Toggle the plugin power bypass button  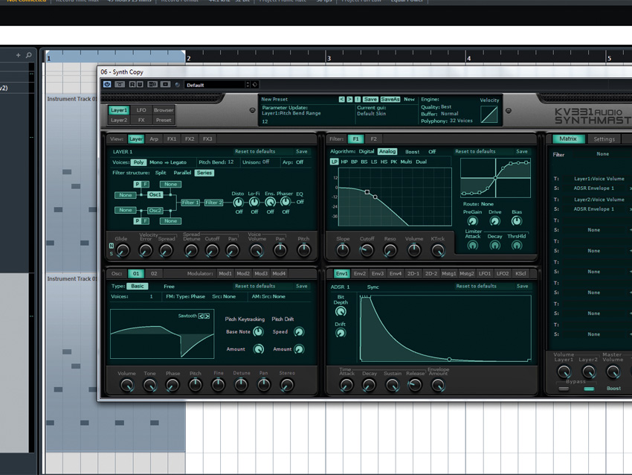click(x=107, y=84)
